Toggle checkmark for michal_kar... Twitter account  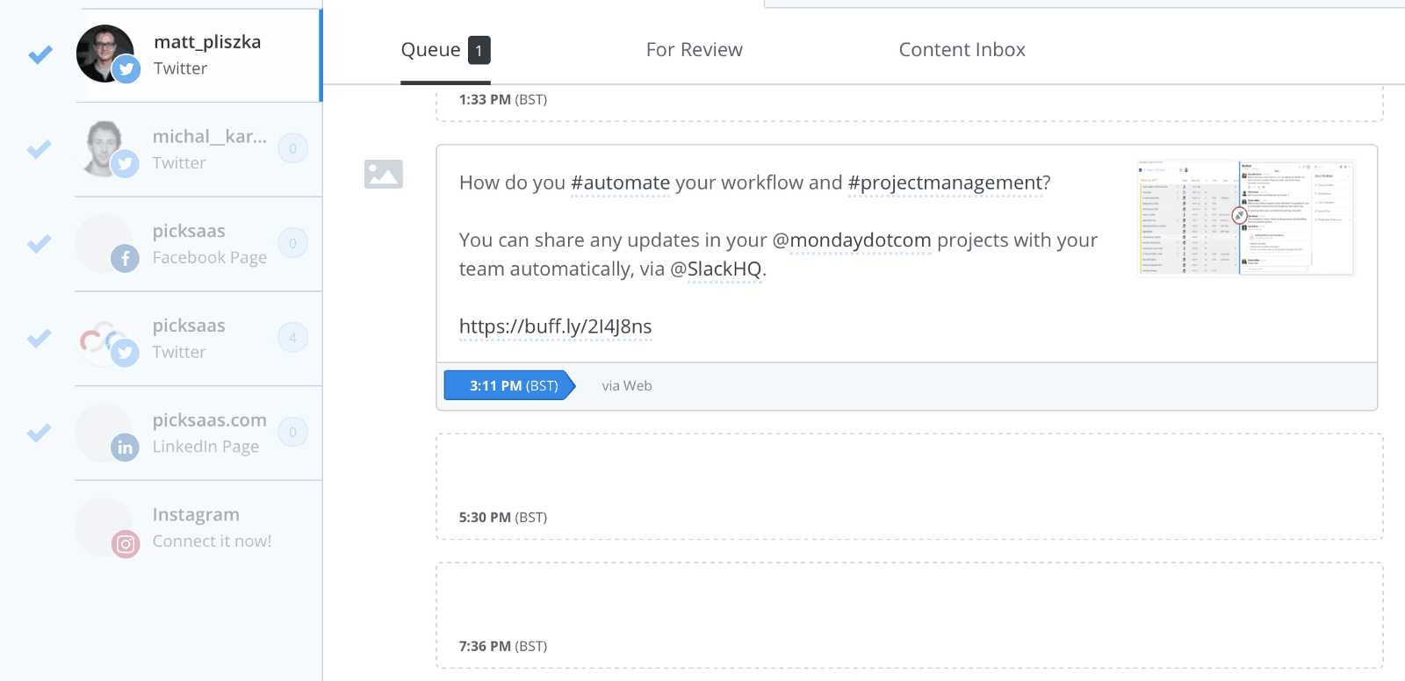(39, 149)
